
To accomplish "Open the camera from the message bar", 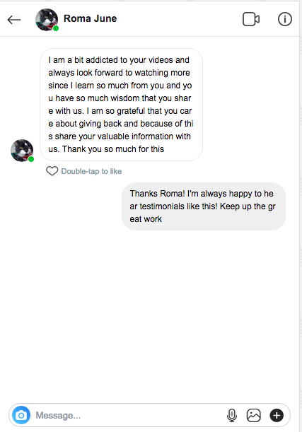I will pyautogui.click(x=21, y=415).
